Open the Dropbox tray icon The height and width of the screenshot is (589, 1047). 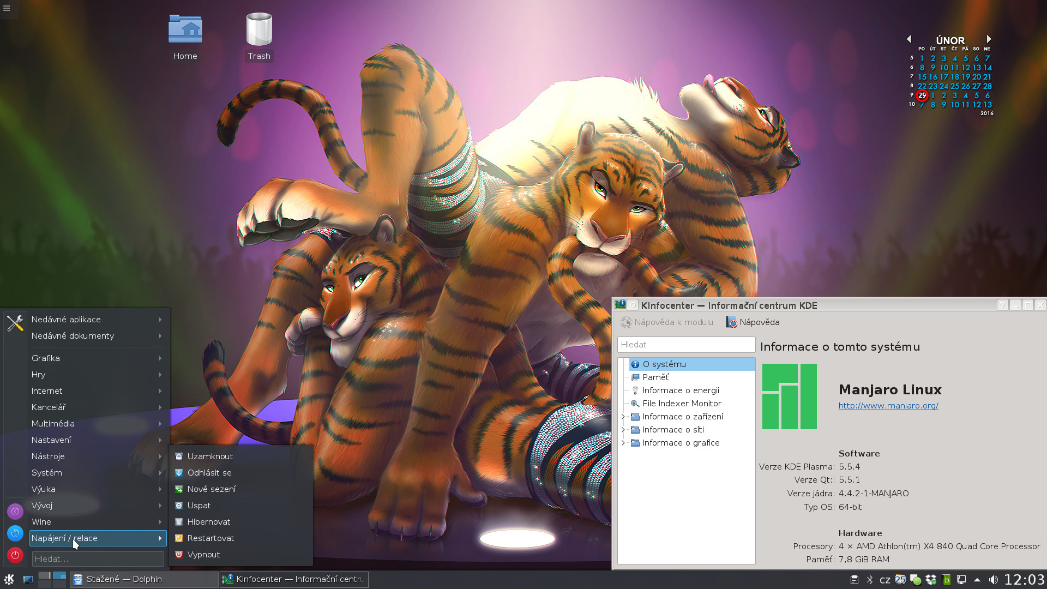pyautogui.click(x=931, y=580)
